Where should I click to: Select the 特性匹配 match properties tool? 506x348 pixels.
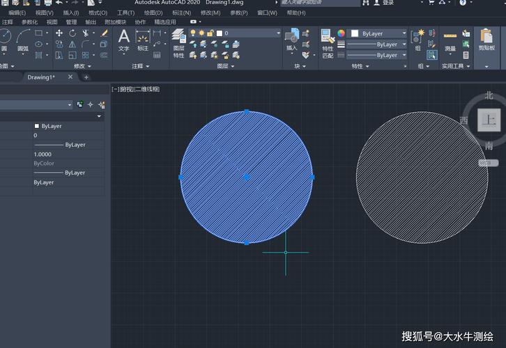pos(328,42)
